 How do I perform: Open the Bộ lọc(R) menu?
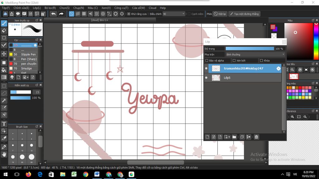point(50,8)
